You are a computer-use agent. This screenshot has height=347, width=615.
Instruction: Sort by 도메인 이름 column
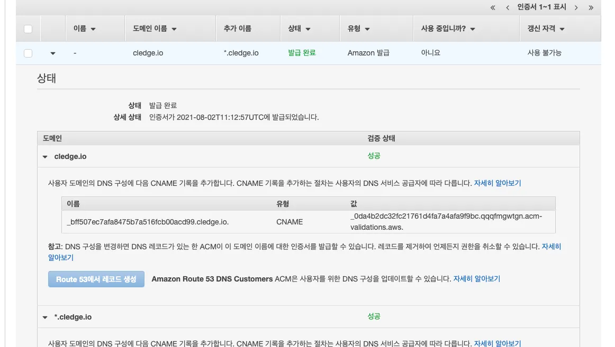click(x=155, y=29)
